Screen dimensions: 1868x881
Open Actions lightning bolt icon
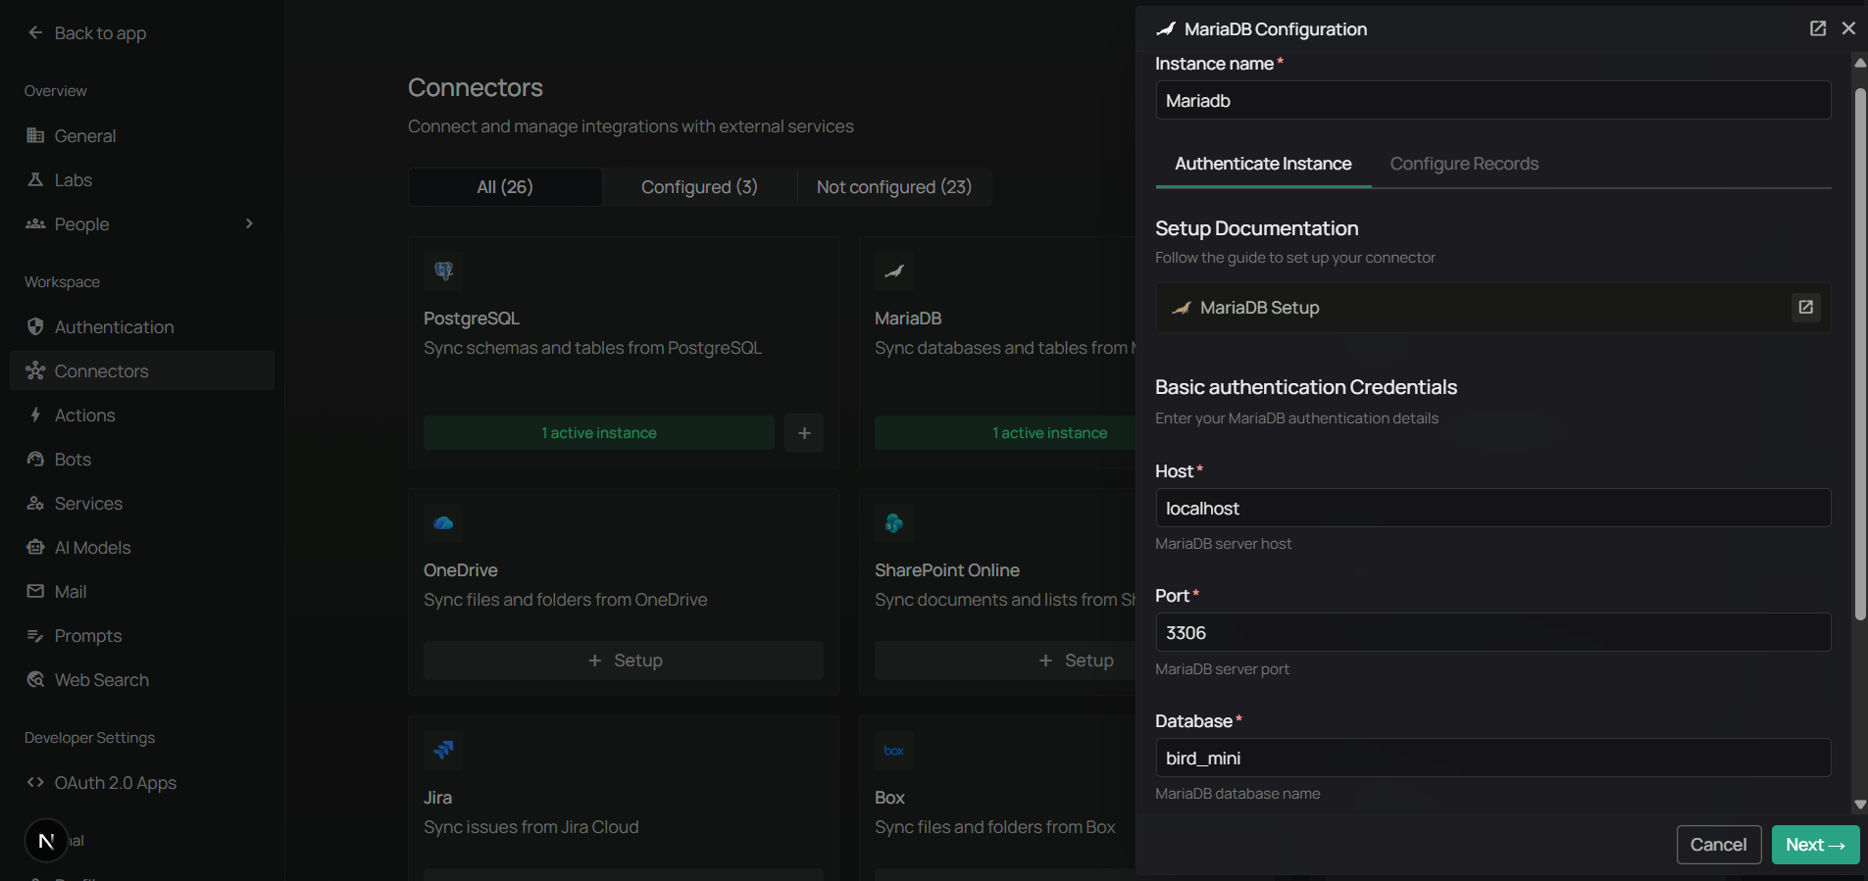coord(35,415)
